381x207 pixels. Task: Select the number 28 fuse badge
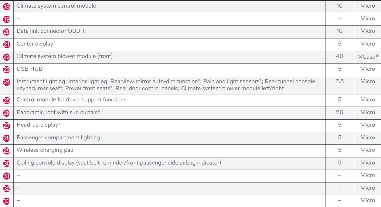tap(7, 138)
